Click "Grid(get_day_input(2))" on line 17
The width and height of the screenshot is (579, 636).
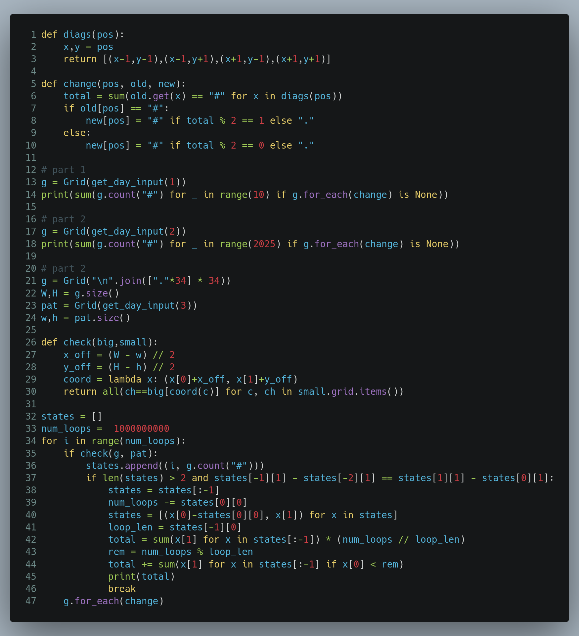click(125, 232)
